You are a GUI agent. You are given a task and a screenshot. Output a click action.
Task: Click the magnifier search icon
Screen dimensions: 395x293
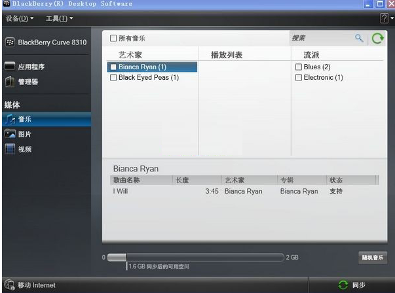point(359,38)
